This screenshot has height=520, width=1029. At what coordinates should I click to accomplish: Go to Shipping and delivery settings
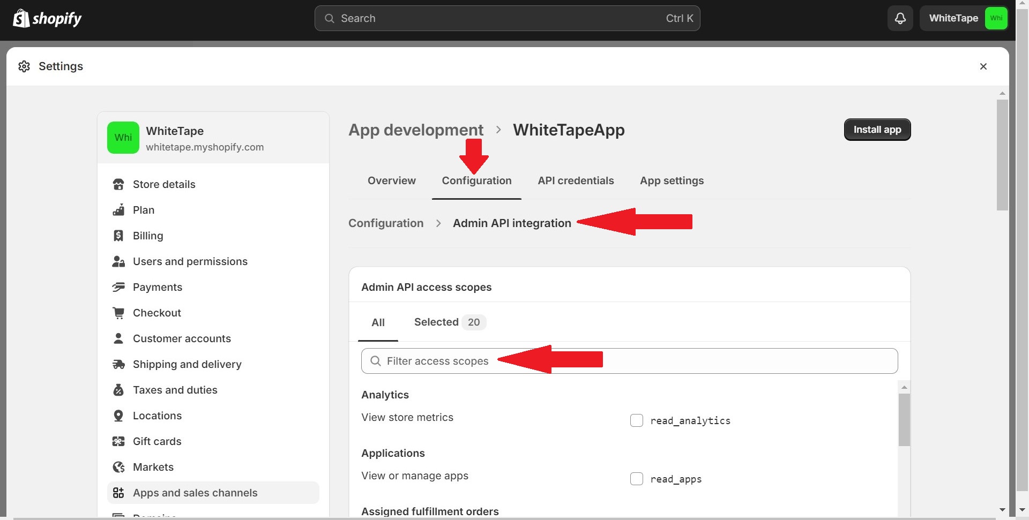coord(213,364)
